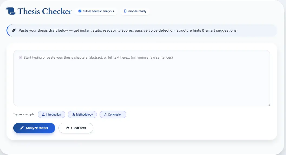Click the eraser icon on Clear text
The height and width of the screenshot is (155, 286).
pyautogui.click(x=67, y=128)
